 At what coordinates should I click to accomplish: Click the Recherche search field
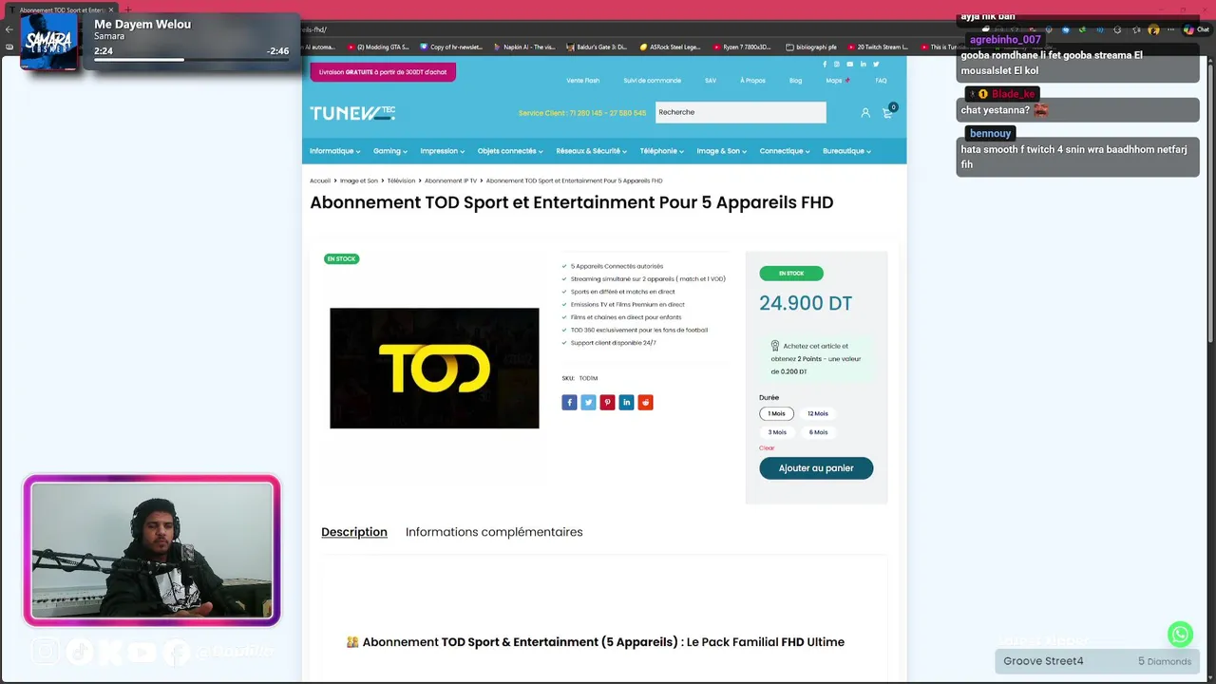[x=740, y=112]
